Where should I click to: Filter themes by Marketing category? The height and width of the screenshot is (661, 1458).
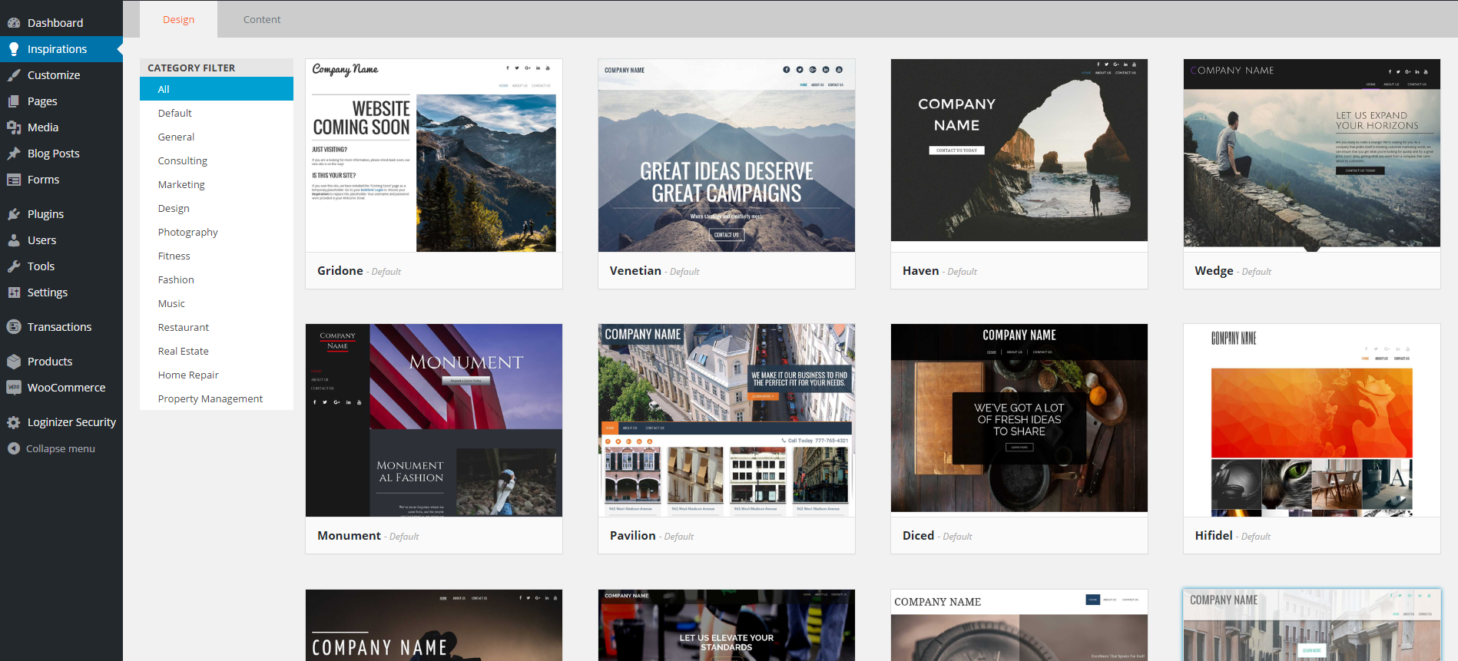pyautogui.click(x=217, y=184)
